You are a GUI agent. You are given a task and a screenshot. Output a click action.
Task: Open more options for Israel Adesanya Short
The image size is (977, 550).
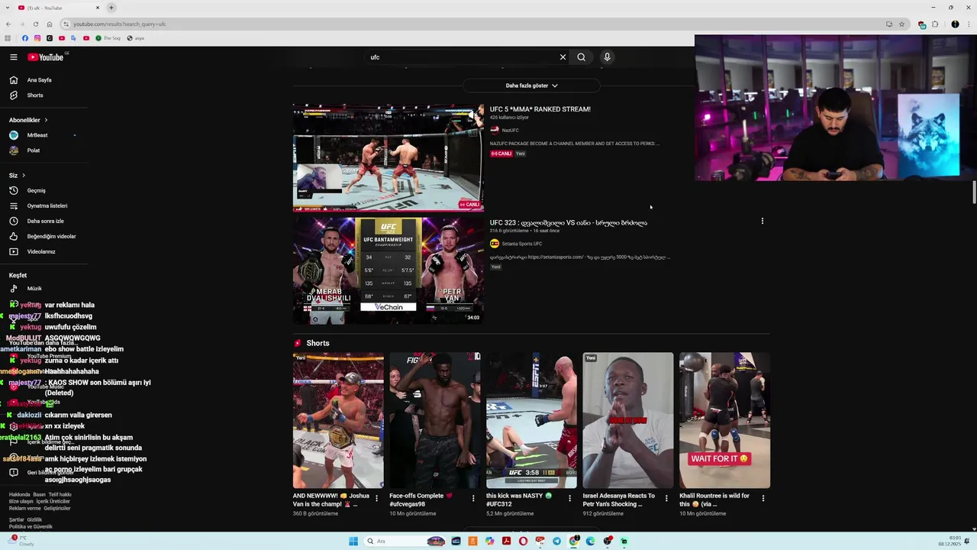[x=666, y=498]
